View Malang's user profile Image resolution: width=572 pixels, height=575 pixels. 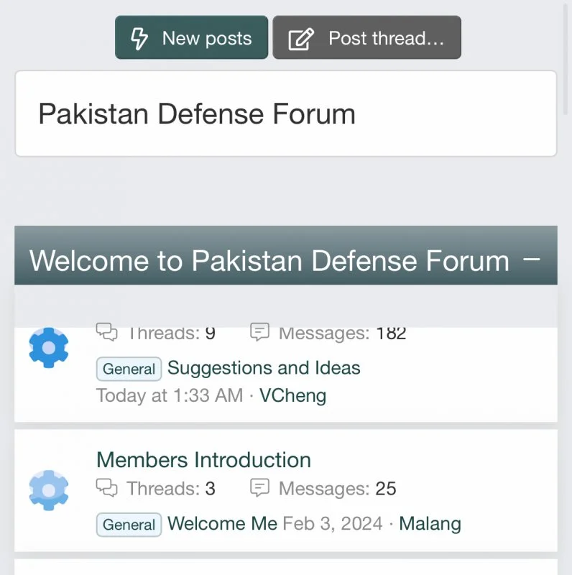pyautogui.click(x=430, y=523)
